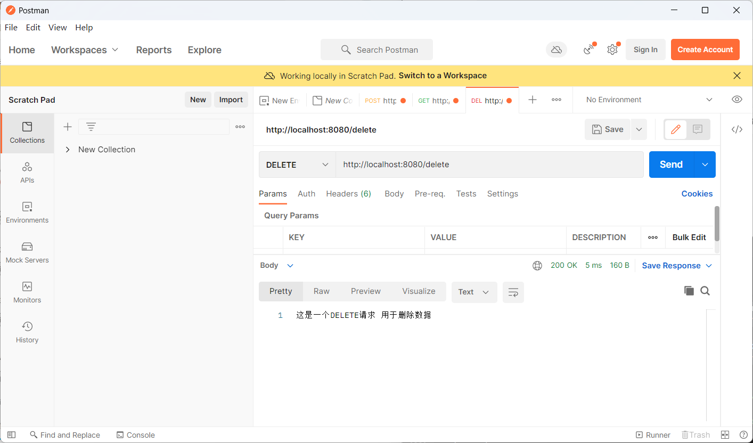This screenshot has width=753, height=443.
Task: Expand the Workspaces dropdown
Action: point(85,50)
